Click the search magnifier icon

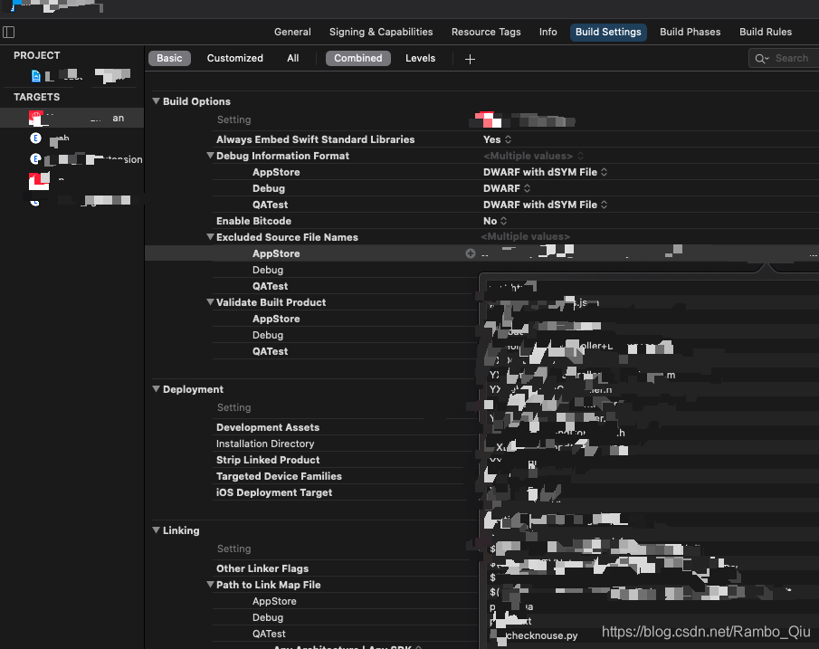coord(761,59)
